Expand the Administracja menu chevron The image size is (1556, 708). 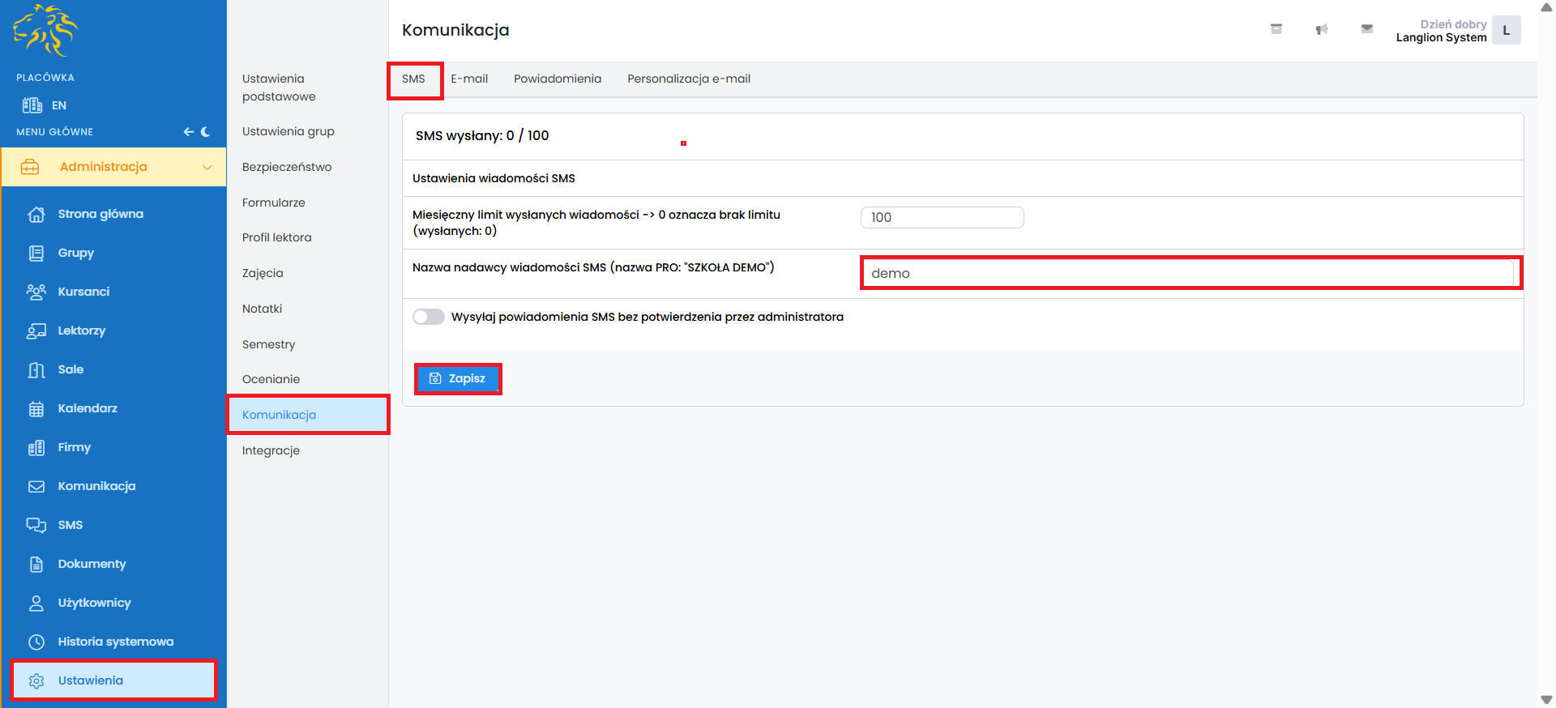tap(207, 167)
